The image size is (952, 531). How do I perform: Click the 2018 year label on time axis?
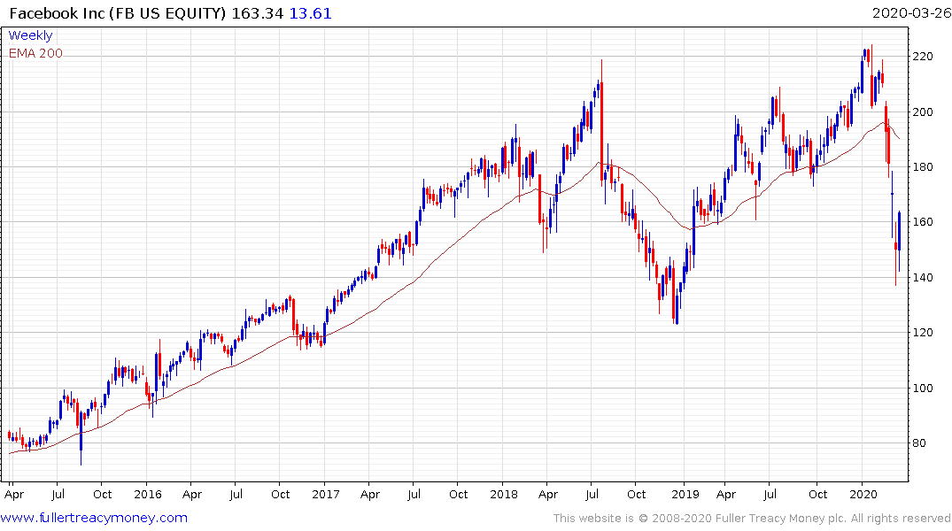coord(504,494)
